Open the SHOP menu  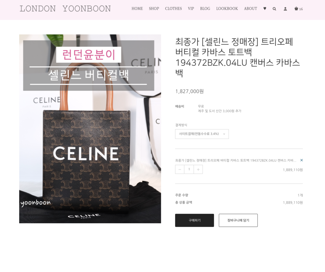tap(154, 9)
